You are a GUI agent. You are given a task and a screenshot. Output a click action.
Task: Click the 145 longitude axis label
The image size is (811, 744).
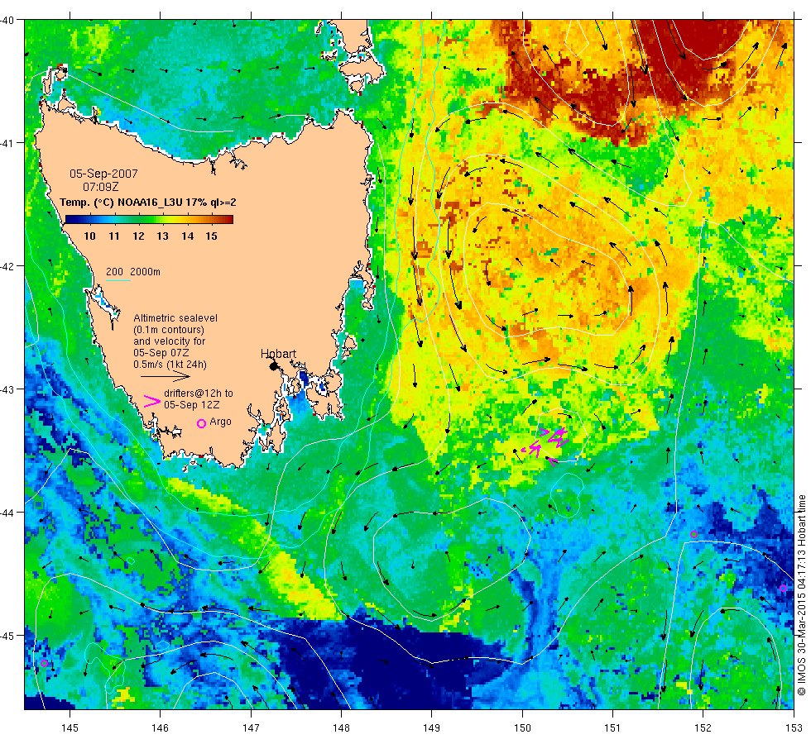click(x=70, y=728)
